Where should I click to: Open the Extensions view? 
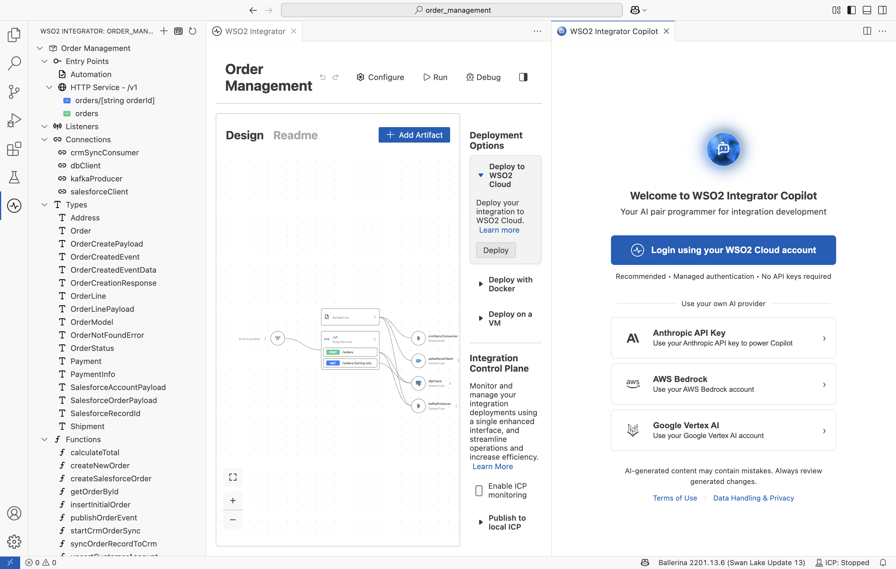(14, 149)
